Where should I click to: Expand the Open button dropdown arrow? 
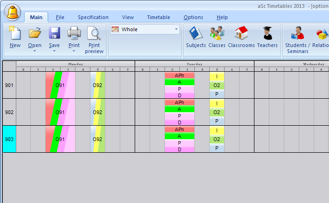click(x=34, y=51)
